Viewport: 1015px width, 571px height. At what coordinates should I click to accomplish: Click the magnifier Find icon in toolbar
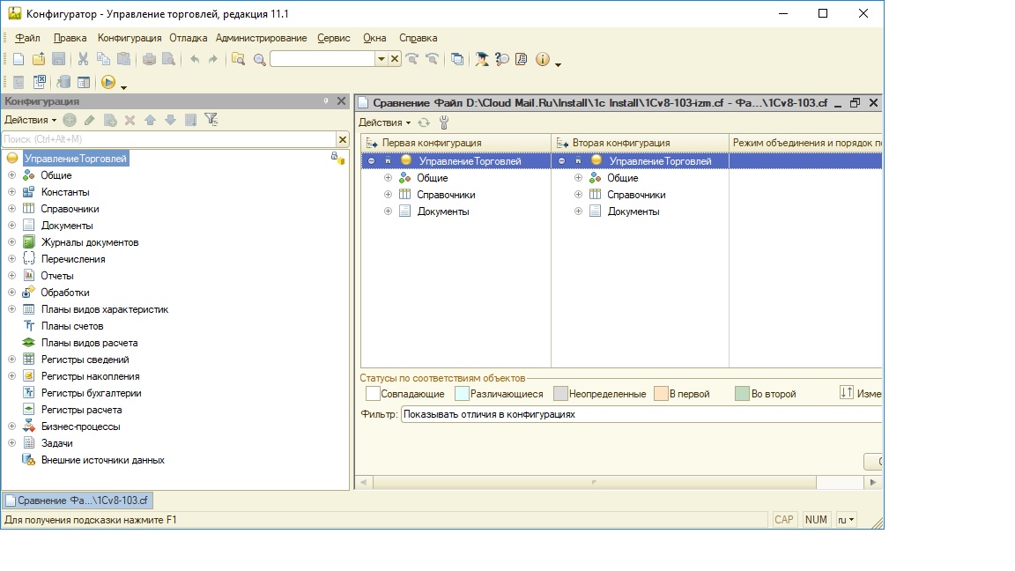[259, 59]
